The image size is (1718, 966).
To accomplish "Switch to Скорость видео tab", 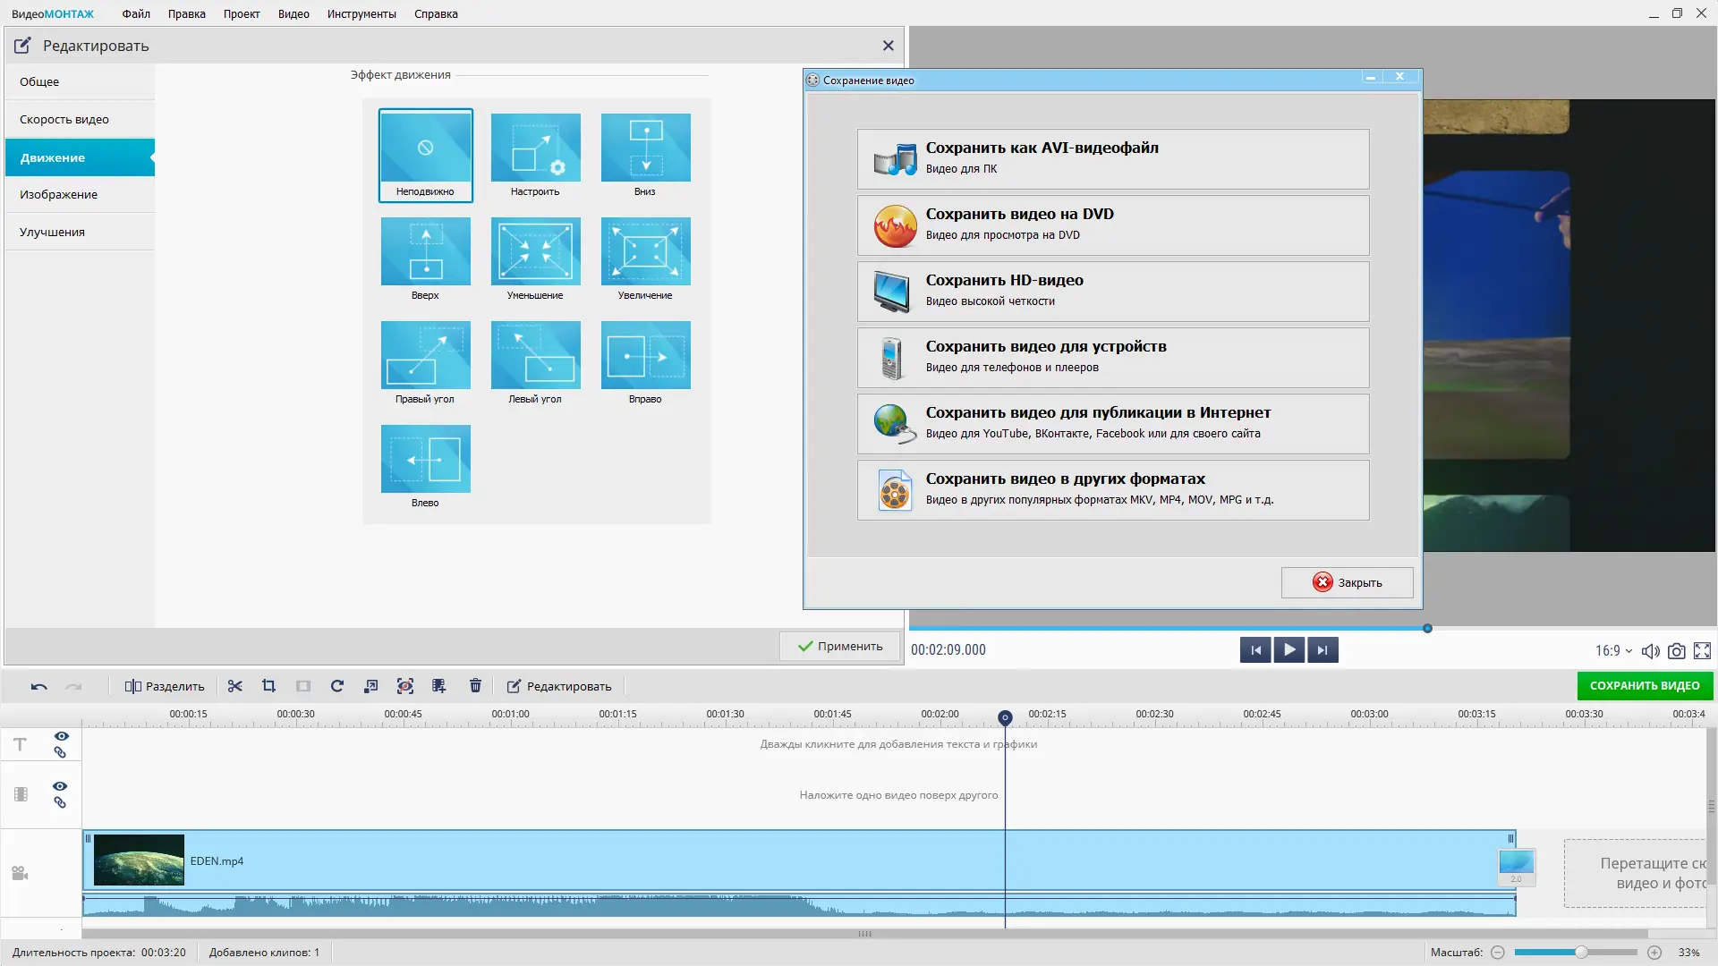I will point(64,119).
